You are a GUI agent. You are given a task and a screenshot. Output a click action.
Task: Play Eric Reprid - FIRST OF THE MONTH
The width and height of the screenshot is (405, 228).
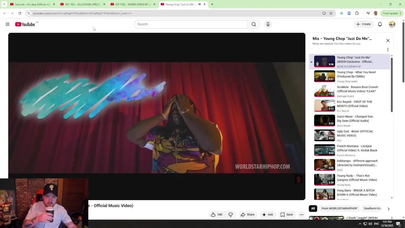pyautogui.click(x=350, y=106)
